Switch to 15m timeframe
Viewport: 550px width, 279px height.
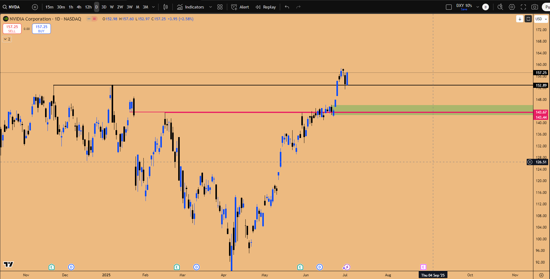click(x=49, y=7)
